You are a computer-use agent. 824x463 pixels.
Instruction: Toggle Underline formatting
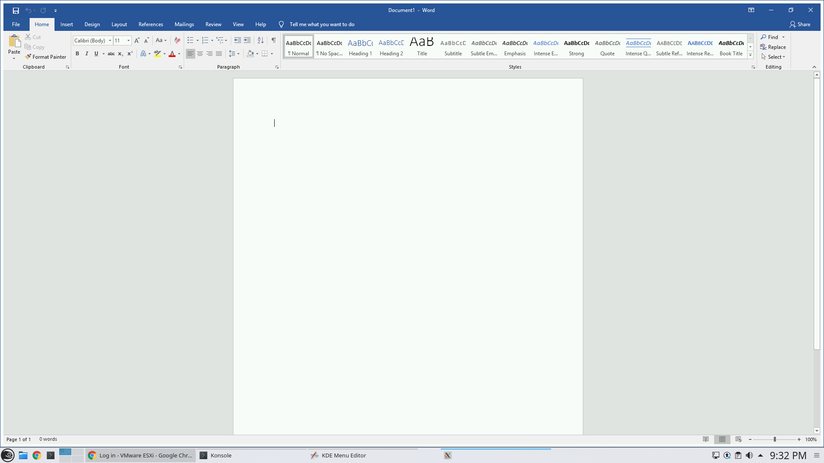(x=96, y=54)
